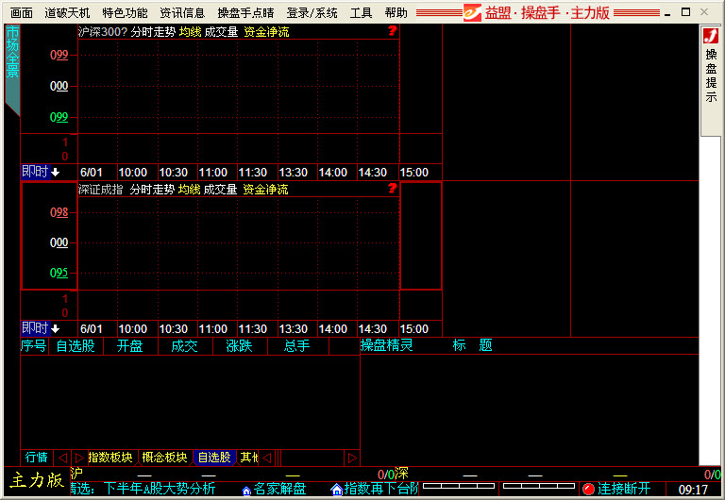
Task: Toggle 成交量 on 深证成指 chart
Action: [221, 190]
